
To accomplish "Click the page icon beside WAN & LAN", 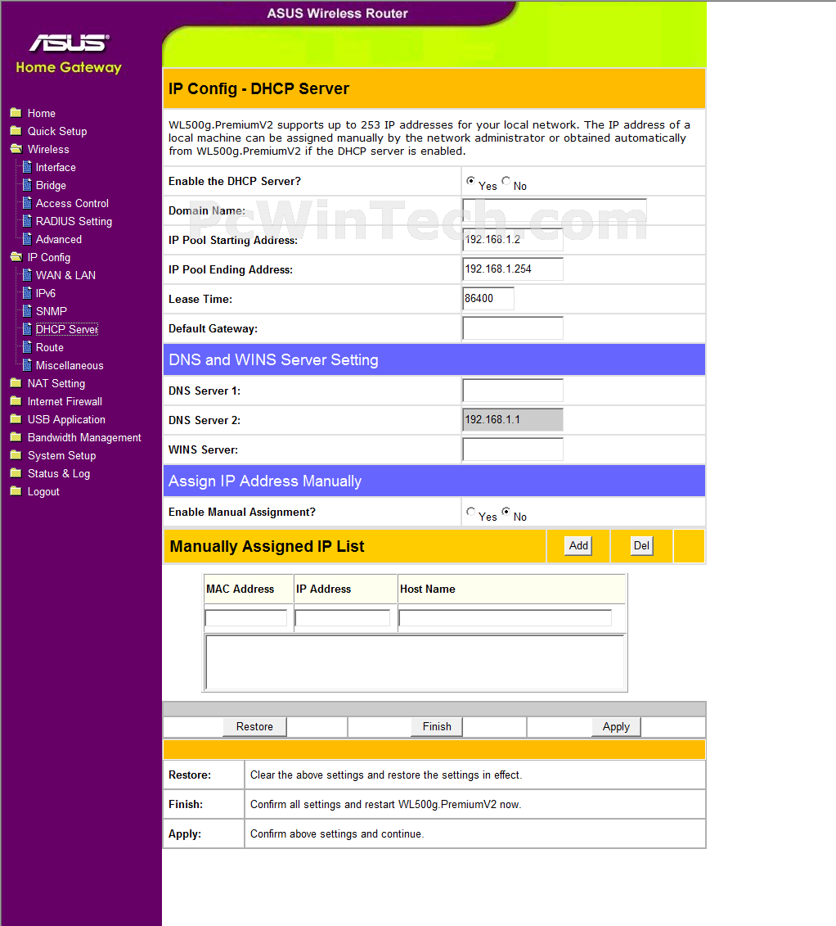I will (x=27, y=275).
